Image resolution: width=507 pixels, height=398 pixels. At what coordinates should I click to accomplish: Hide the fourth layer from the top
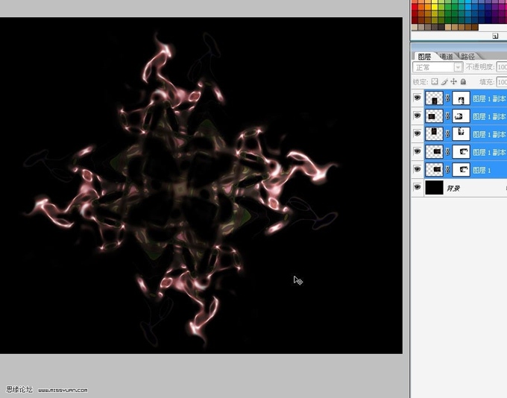coord(417,151)
